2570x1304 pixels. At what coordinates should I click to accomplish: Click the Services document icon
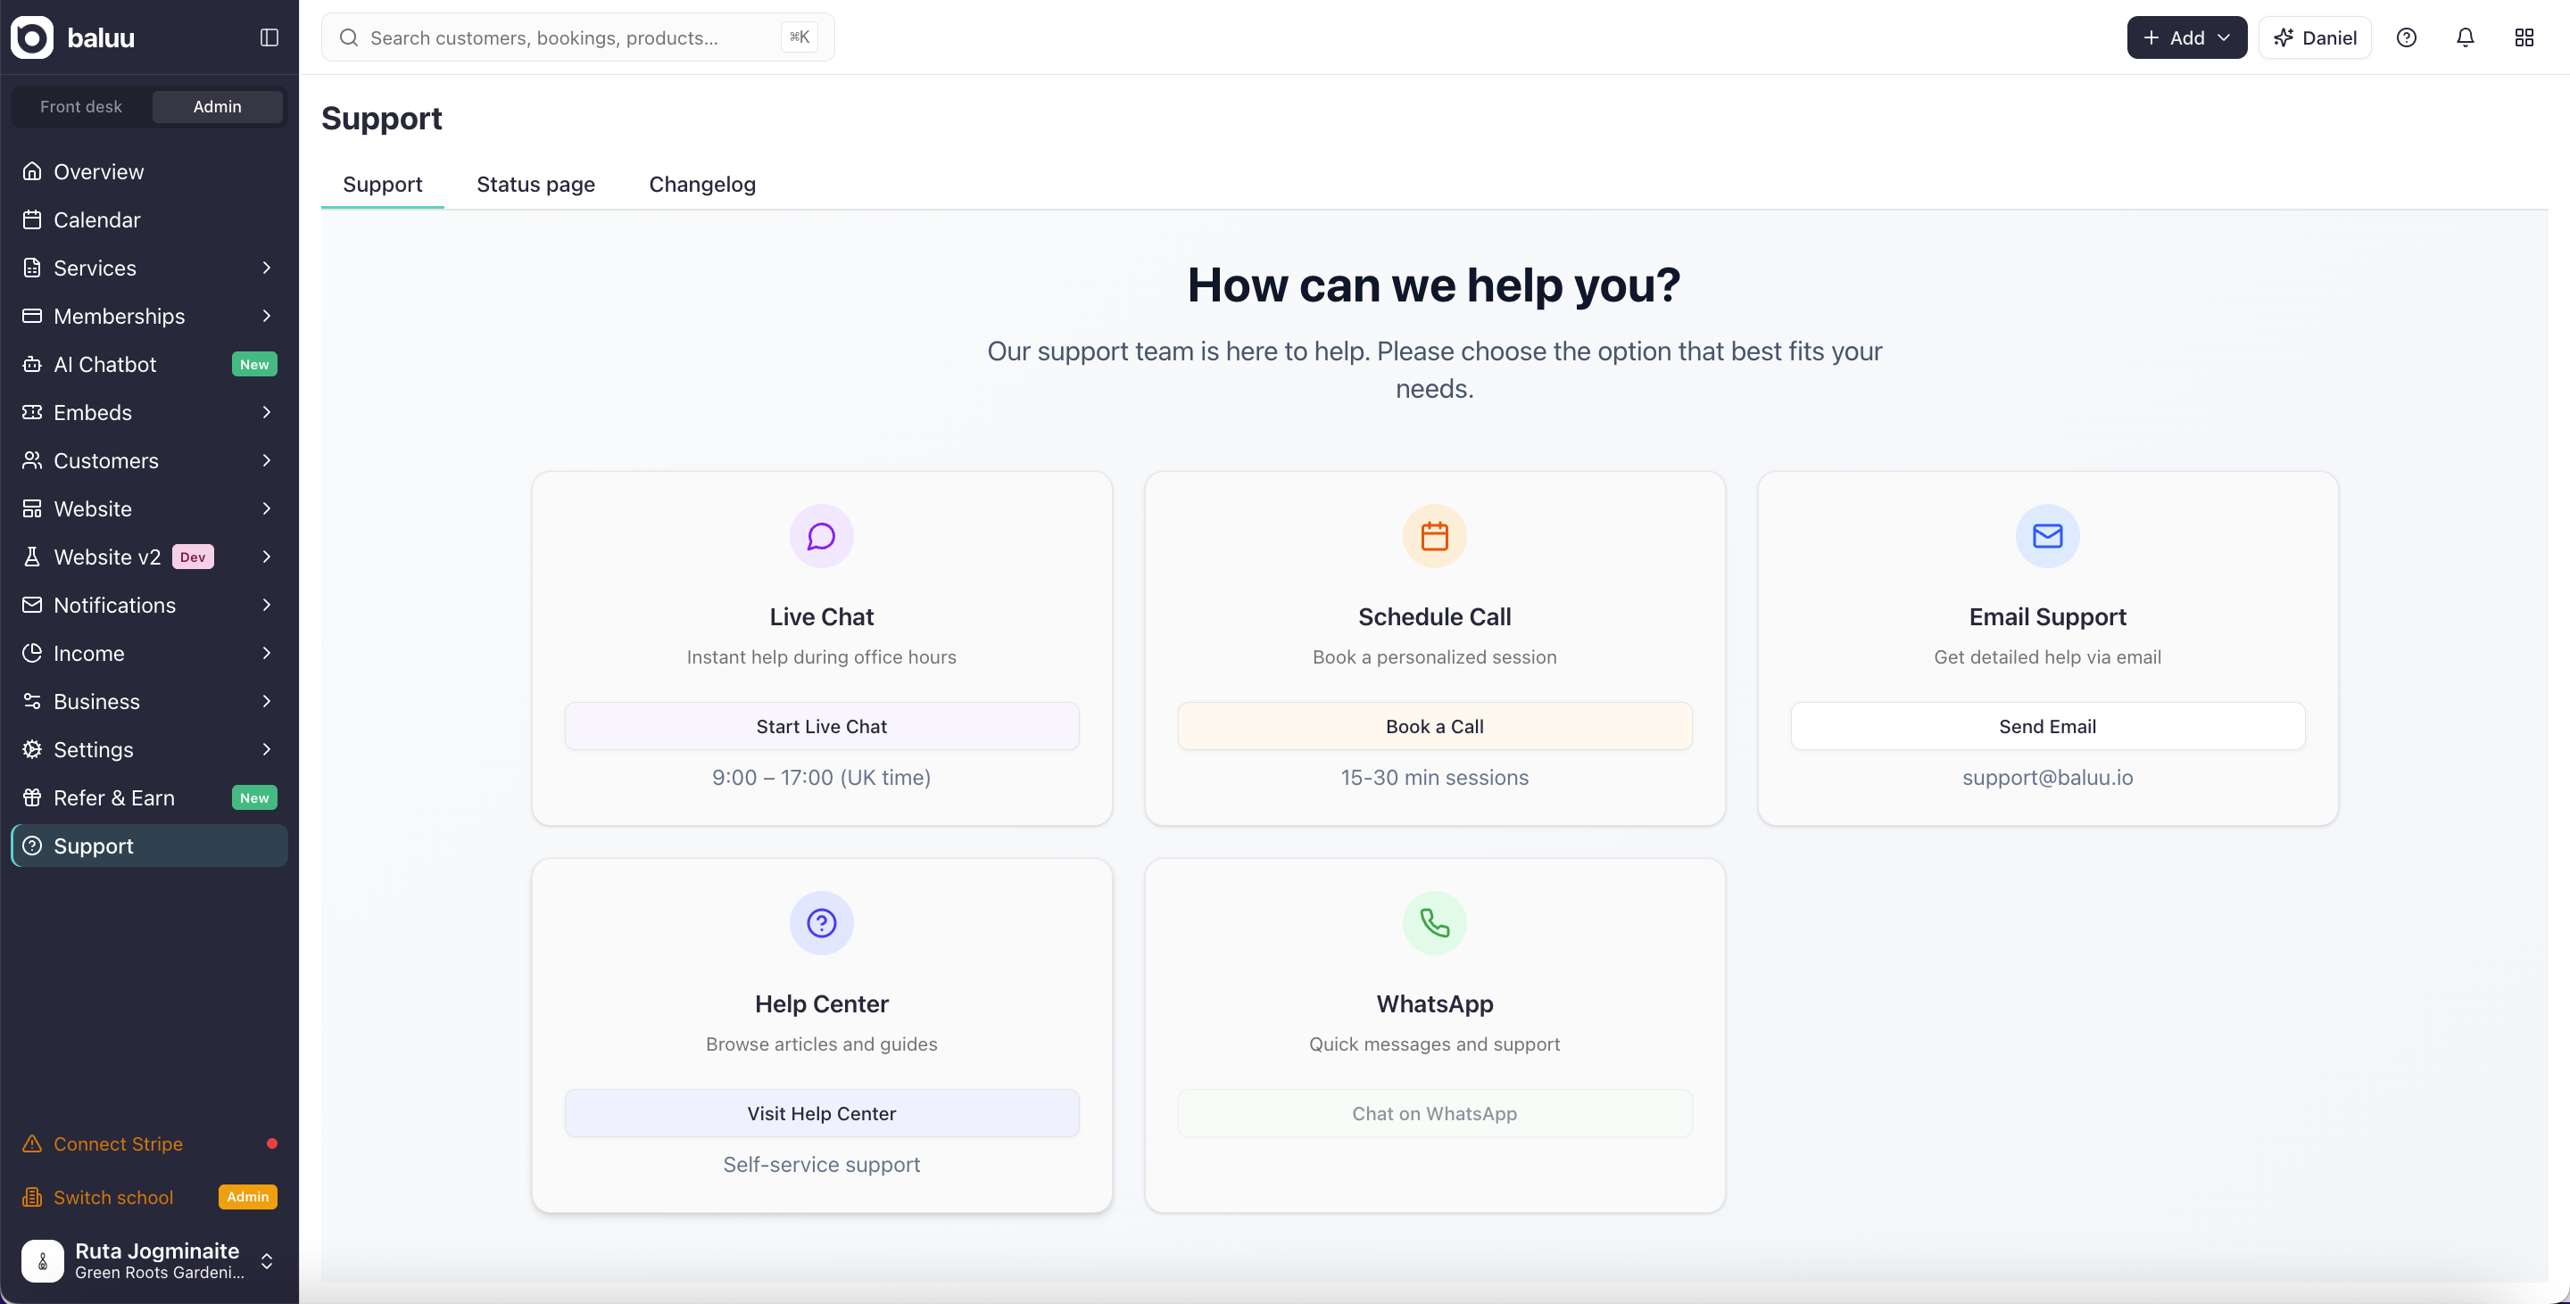tap(32, 268)
